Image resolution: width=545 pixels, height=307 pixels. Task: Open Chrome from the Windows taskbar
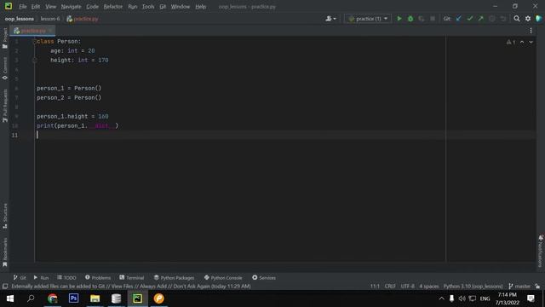(x=53, y=298)
